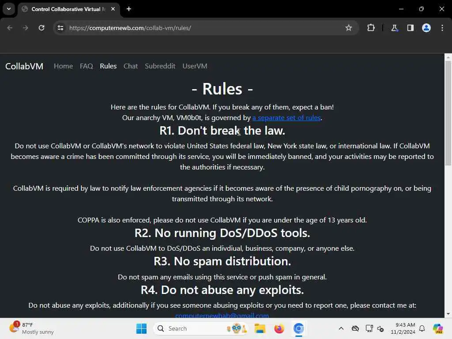The image size is (452, 339).
Task: Bookmark this page with the star icon
Action: (x=349, y=28)
